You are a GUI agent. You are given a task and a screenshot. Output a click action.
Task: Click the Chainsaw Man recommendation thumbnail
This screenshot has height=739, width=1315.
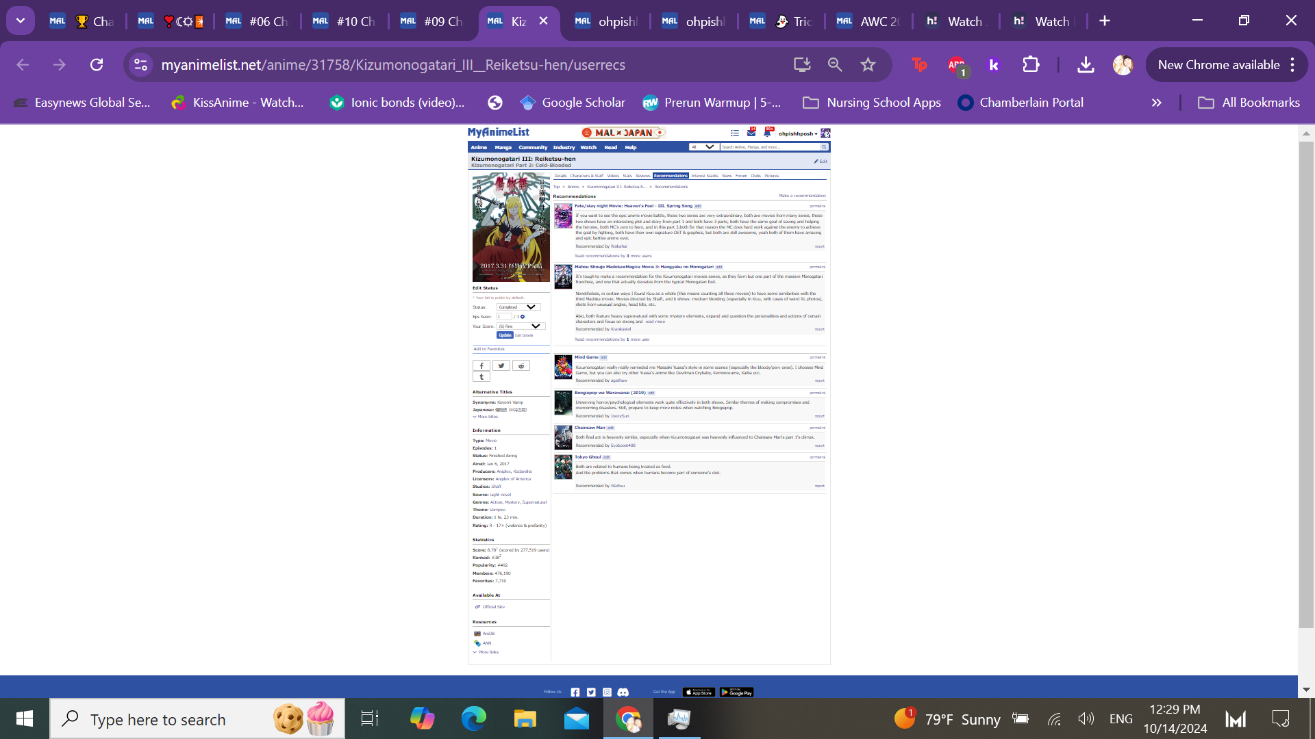[x=563, y=437]
